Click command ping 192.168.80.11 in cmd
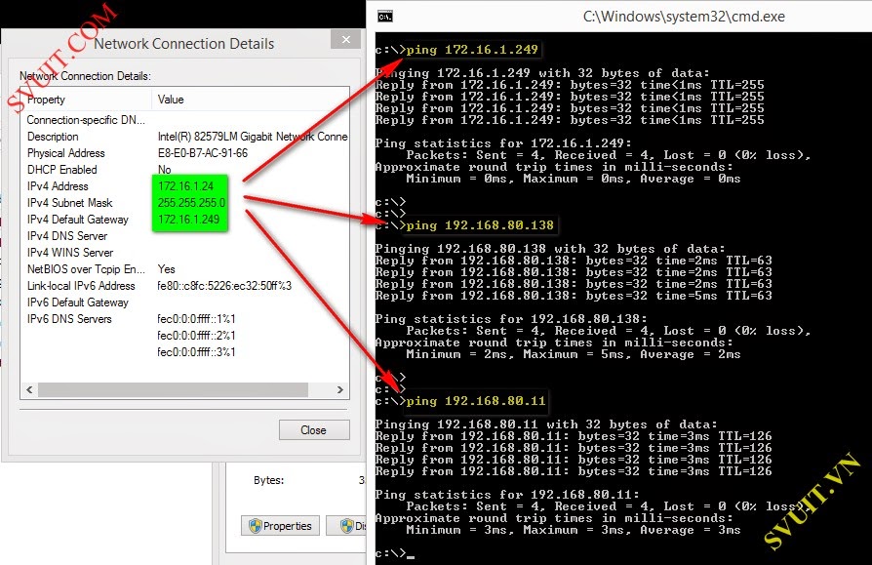The width and height of the screenshot is (872, 565). point(476,401)
